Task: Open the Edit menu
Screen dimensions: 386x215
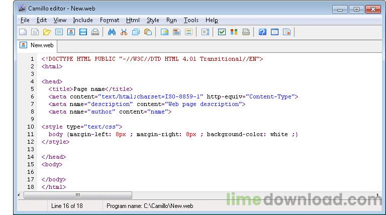Action: [42, 20]
